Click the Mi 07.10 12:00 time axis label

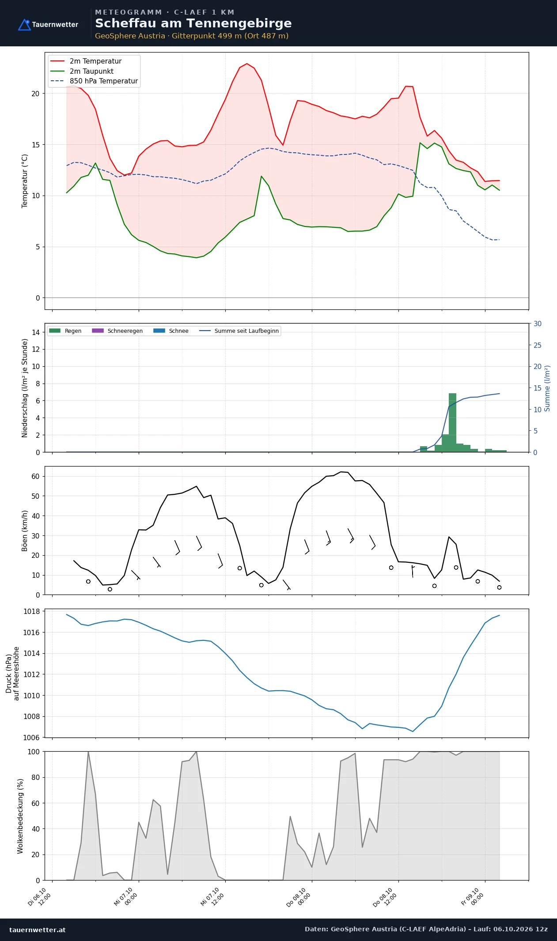(213, 897)
